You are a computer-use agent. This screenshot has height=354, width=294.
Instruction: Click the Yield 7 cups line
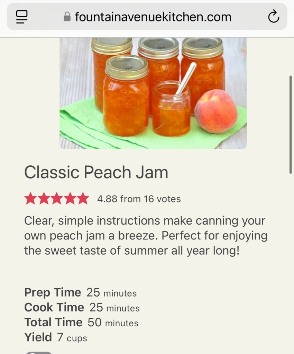(55, 337)
